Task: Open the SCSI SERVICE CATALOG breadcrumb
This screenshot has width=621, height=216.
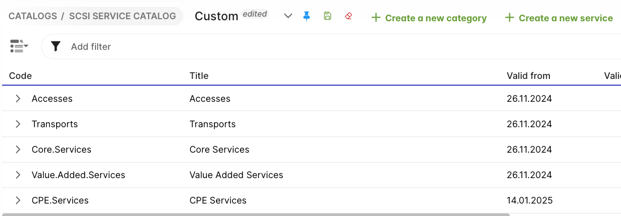Action: (x=123, y=16)
